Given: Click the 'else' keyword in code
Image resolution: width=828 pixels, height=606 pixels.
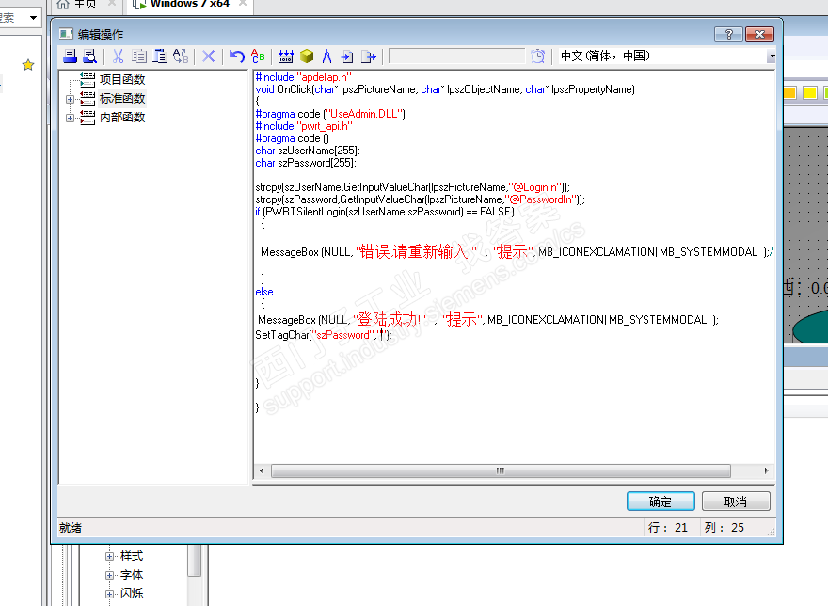Looking at the screenshot, I should point(264,292).
